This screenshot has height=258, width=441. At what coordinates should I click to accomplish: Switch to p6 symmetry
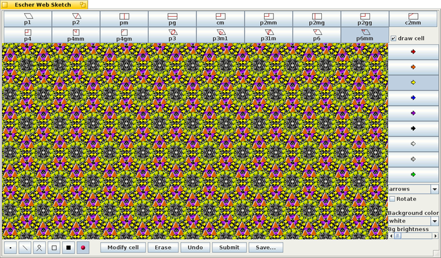[317, 35]
